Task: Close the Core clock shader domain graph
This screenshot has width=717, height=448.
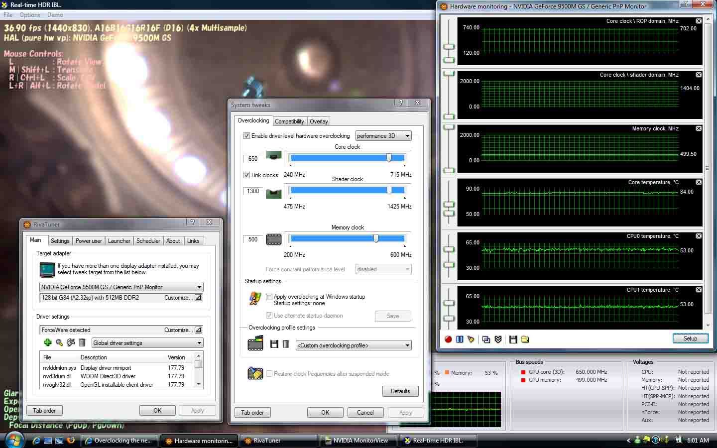Action: click(x=699, y=75)
